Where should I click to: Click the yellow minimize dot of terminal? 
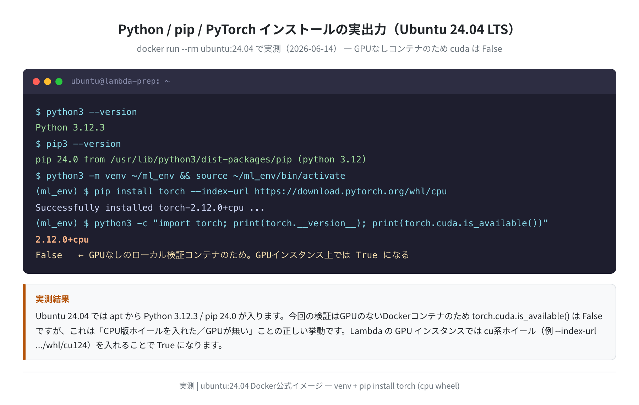48,82
